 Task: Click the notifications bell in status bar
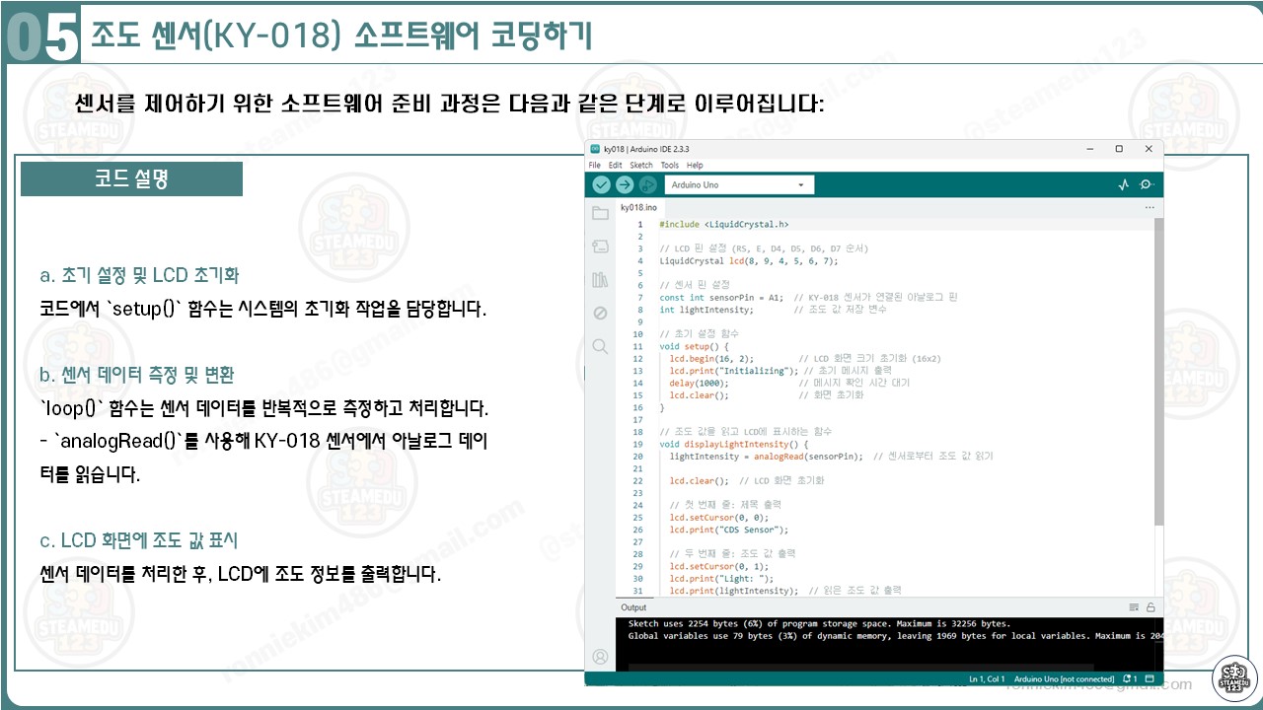[x=1128, y=678]
